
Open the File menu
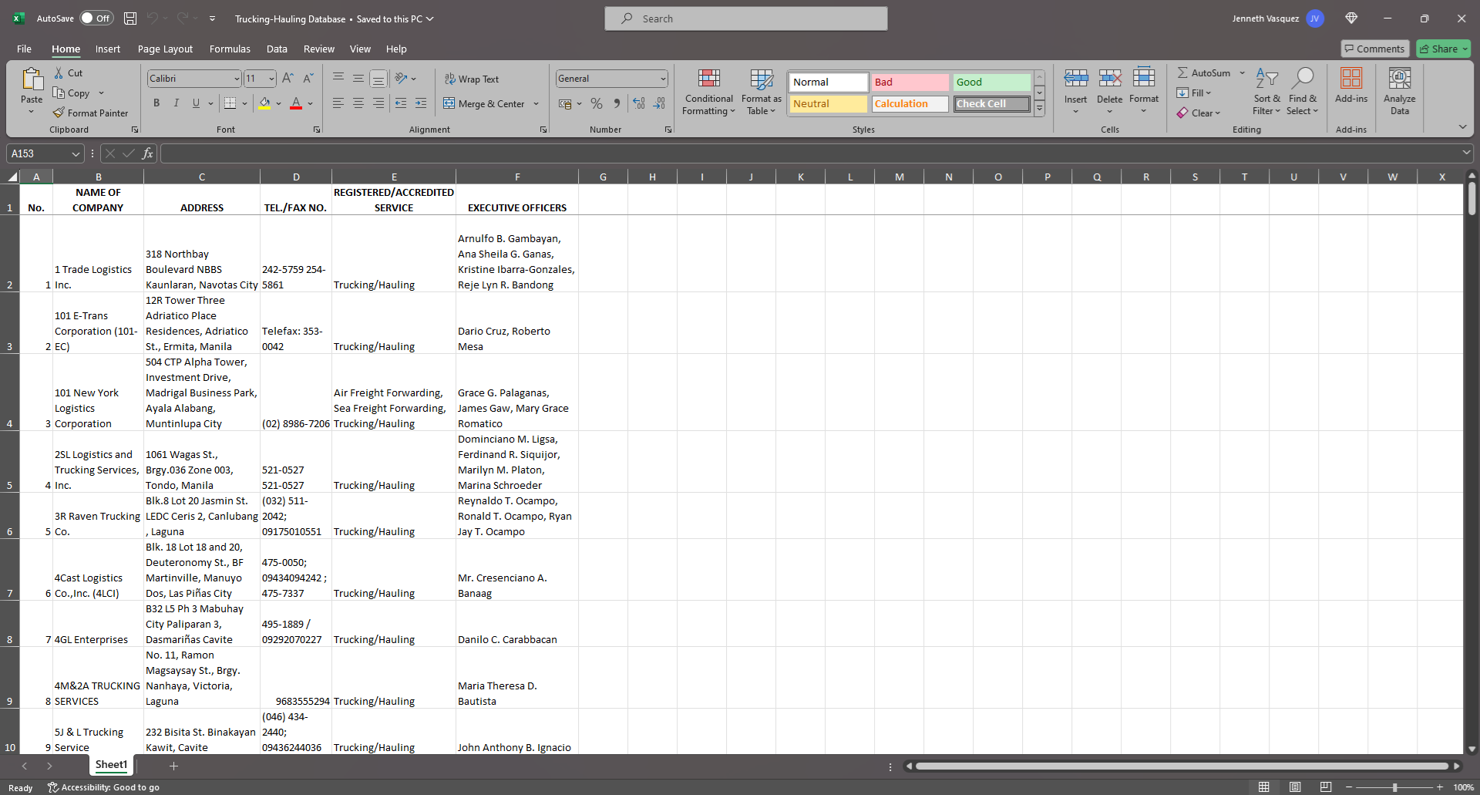pyautogui.click(x=24, y=49)
